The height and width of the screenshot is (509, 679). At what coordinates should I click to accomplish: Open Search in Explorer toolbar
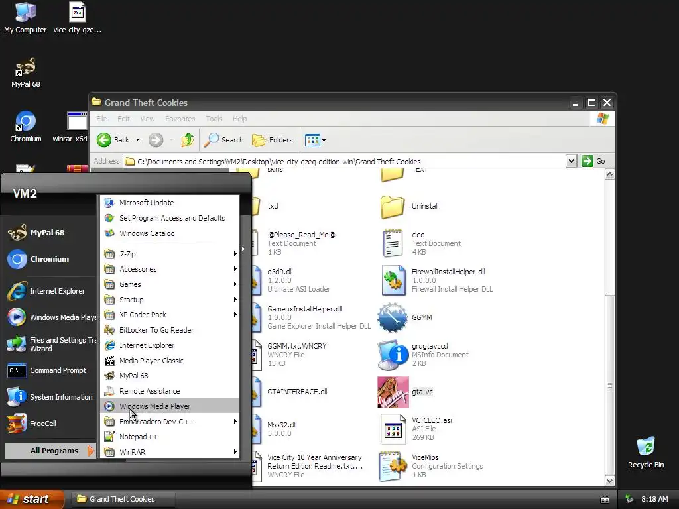pyautogui.click(x=223, y=140)
